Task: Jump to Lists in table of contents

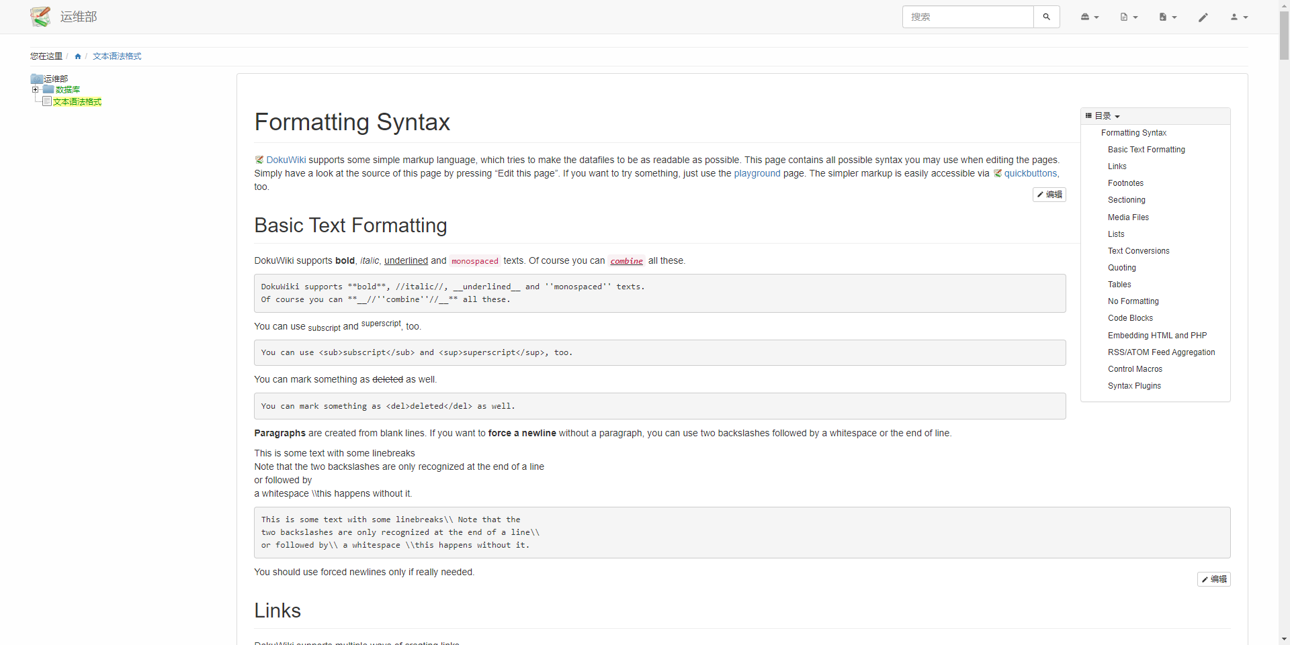Action: coord(1116,234)
